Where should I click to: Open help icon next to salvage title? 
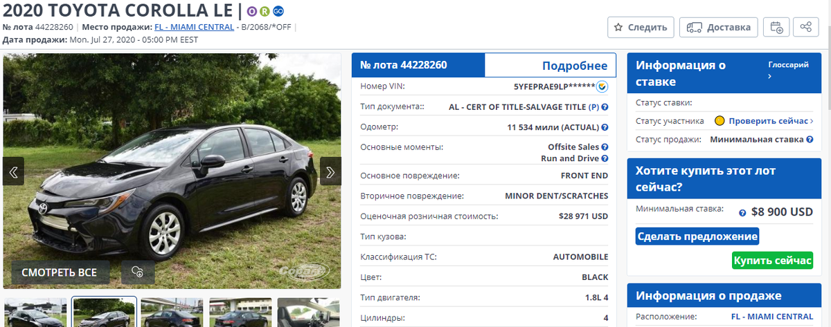[605, 107]
